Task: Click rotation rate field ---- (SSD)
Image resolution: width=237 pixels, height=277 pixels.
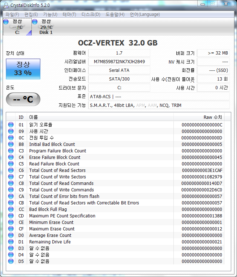Action: click(x=213, y=70)
